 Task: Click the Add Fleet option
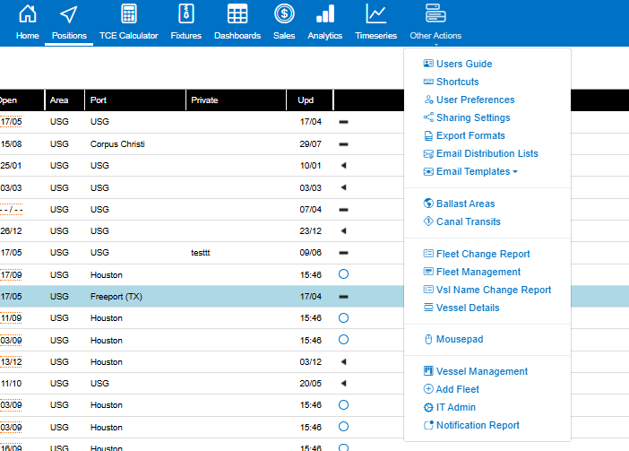(x=457, y=389)
